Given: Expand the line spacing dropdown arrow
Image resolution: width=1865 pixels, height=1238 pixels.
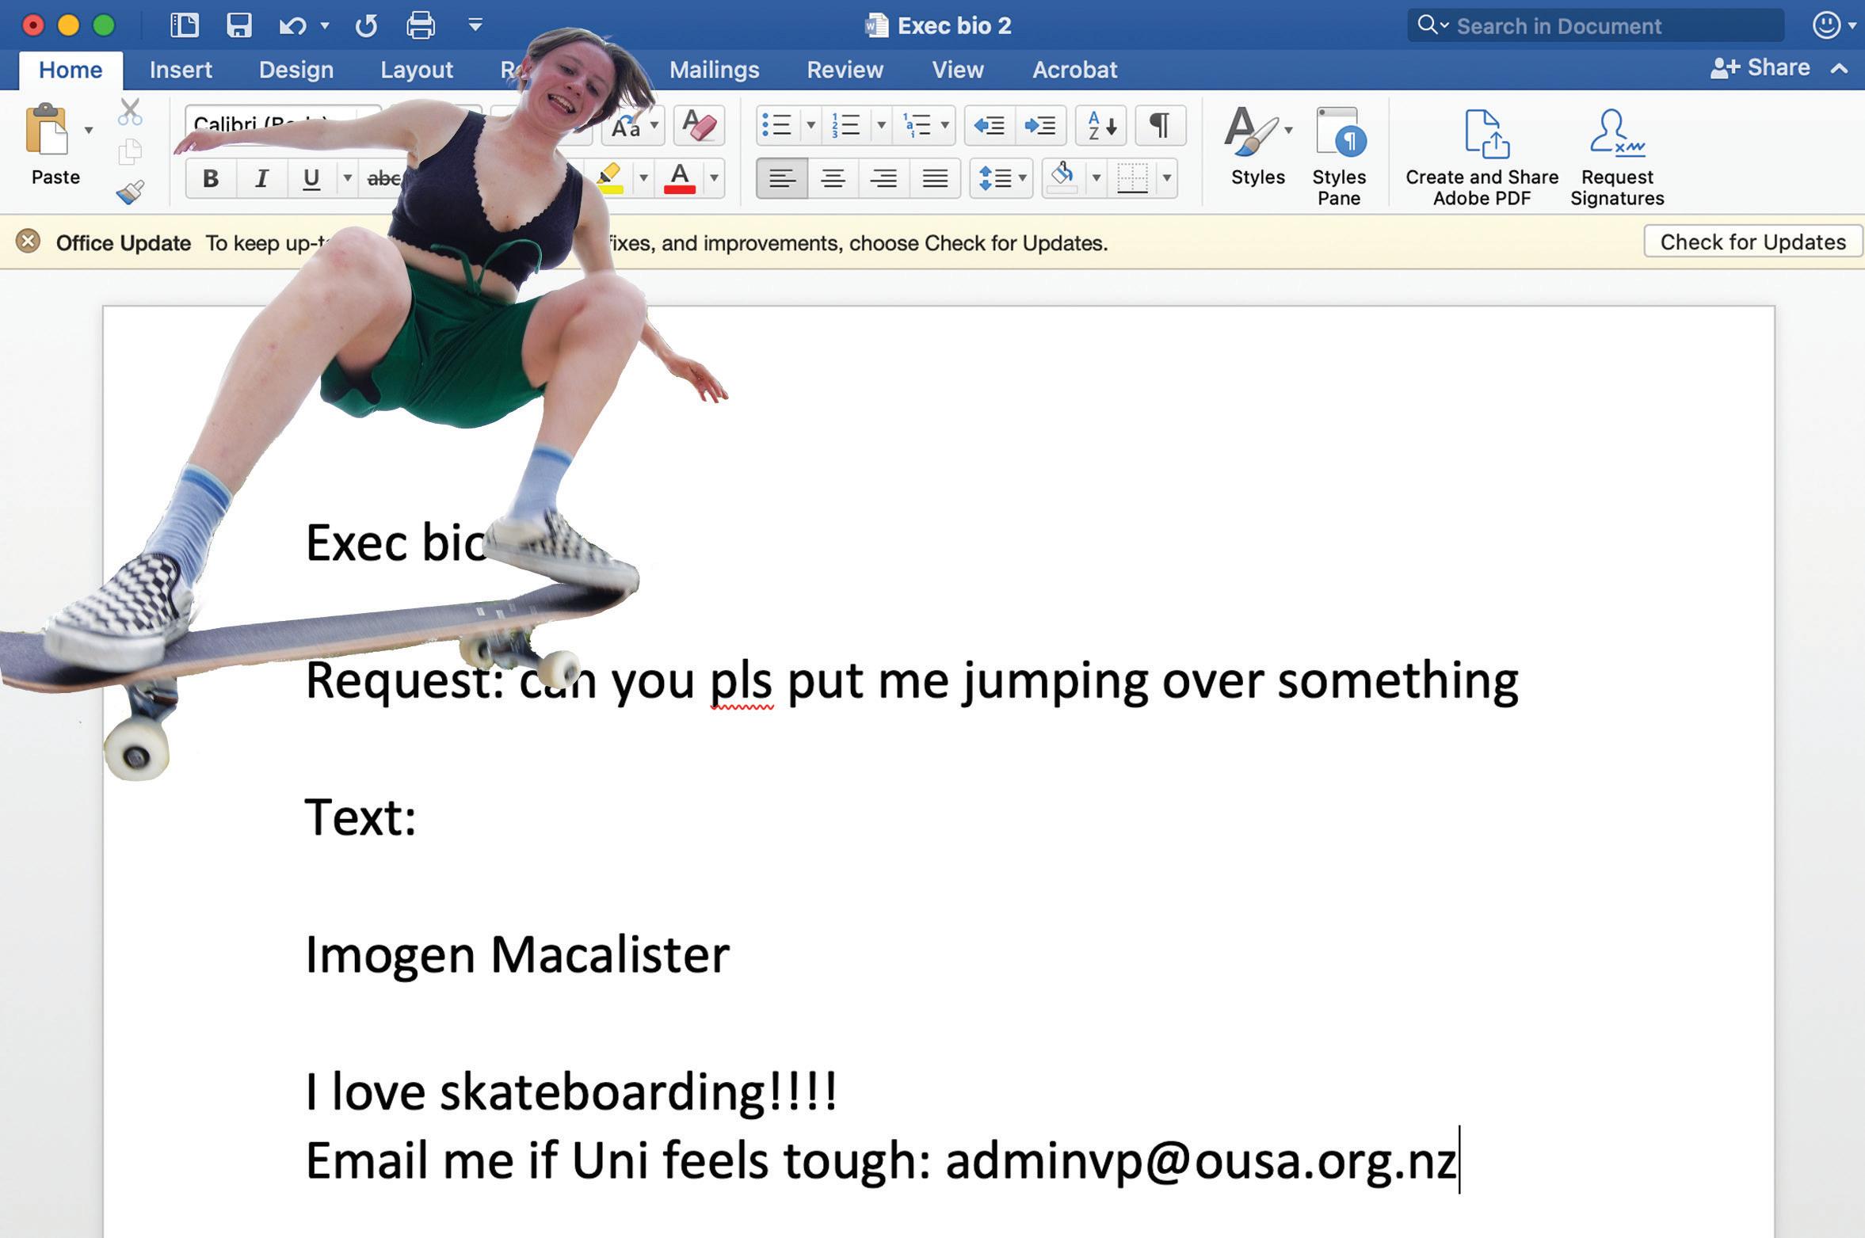Looking at the screenshot, I should click(x=1022, y=178).
